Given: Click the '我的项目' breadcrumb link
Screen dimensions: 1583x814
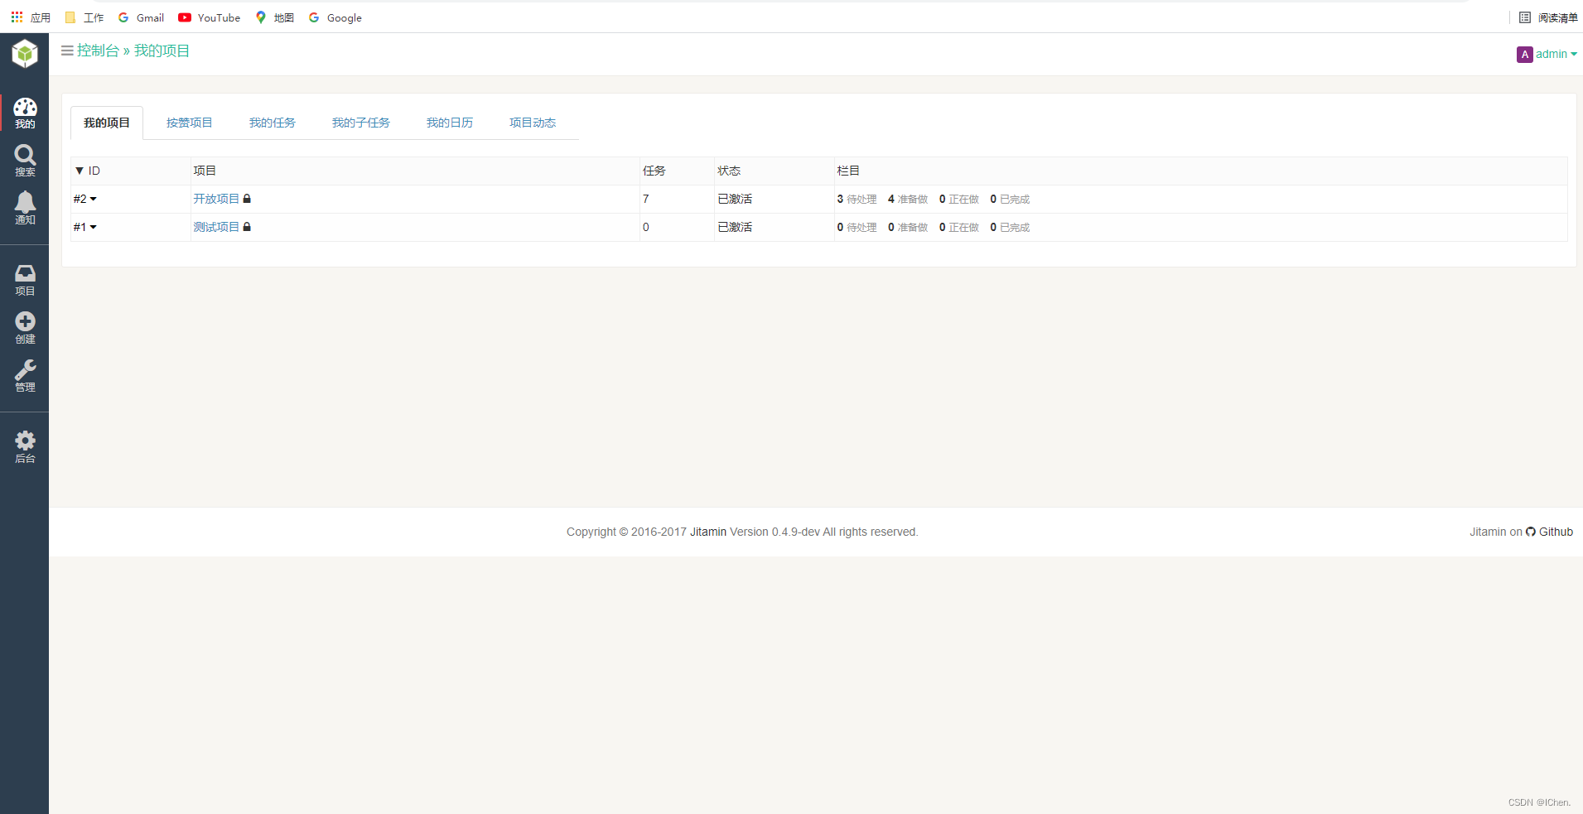Looking at the screenshot, I should coord(162,51).
